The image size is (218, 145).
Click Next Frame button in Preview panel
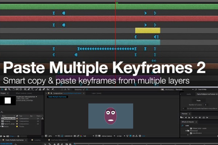(193, 117)
